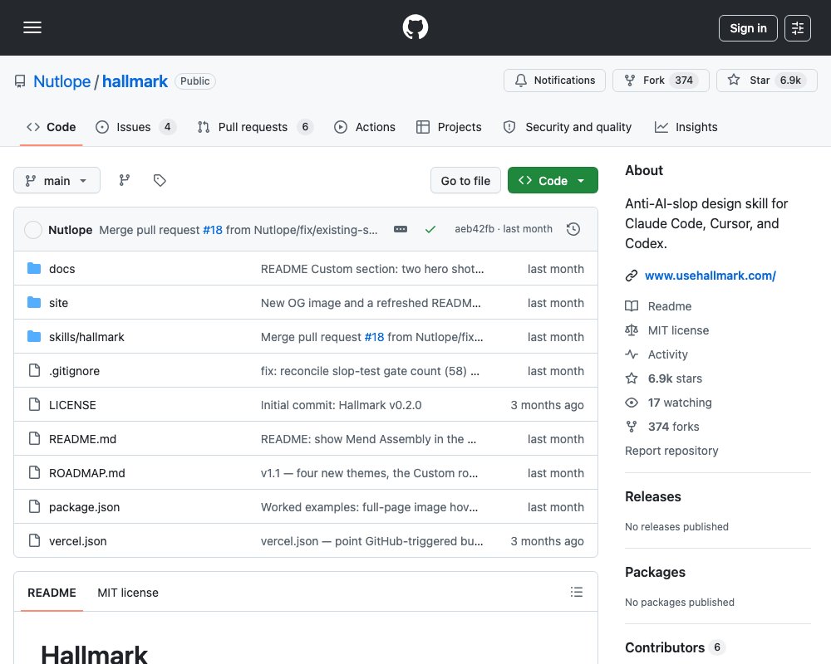Open the hallmark repository link
831x664 pixels.
click(x=135, y=81)
